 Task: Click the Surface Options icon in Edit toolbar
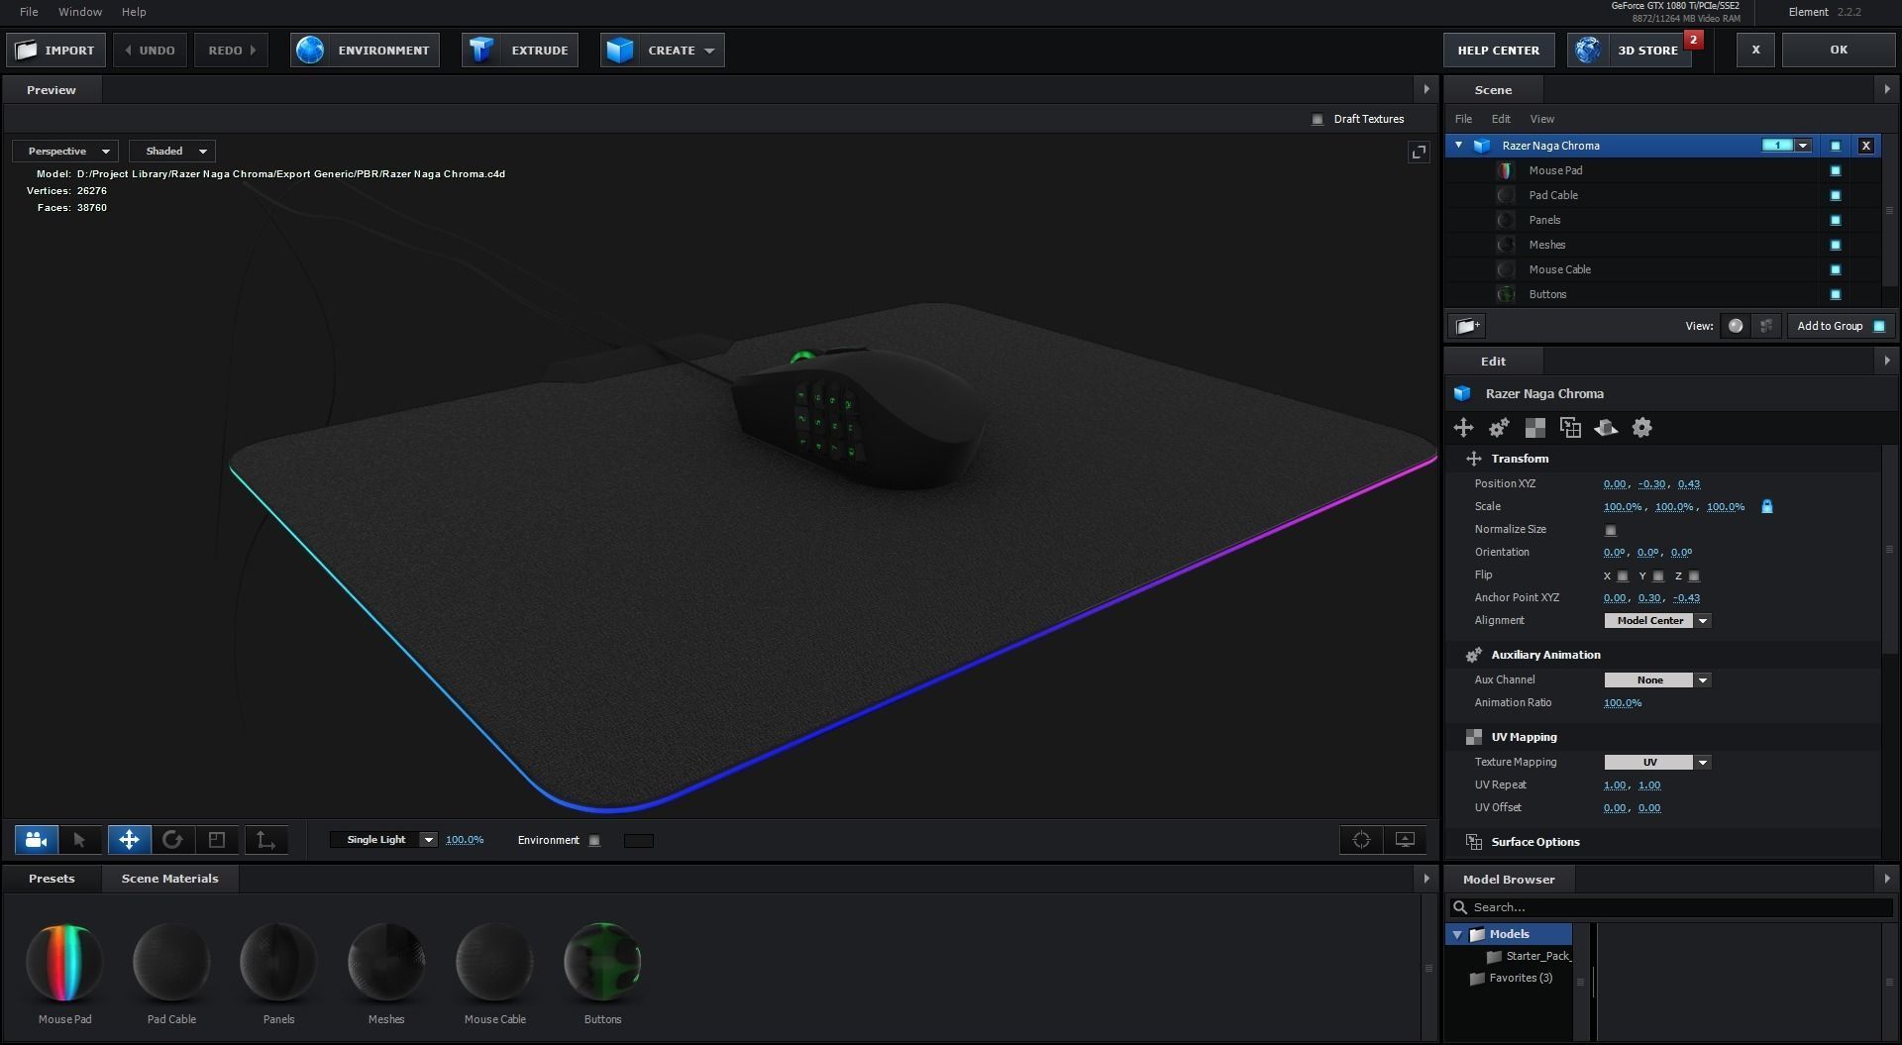click(x=1570, y=428)
